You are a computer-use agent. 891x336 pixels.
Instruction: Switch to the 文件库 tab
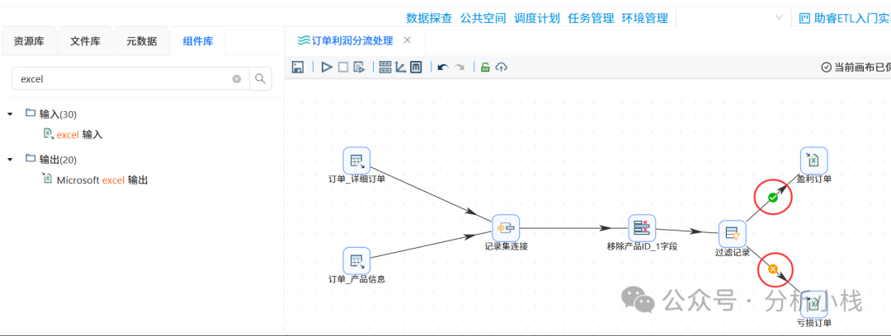click(85, 41)
